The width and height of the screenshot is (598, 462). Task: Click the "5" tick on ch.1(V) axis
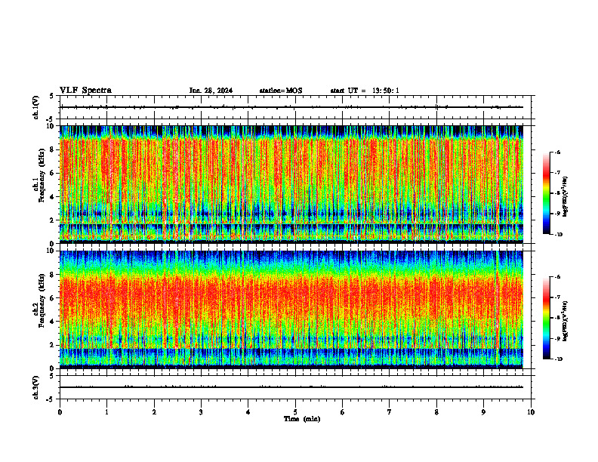(x=51, y=96)
